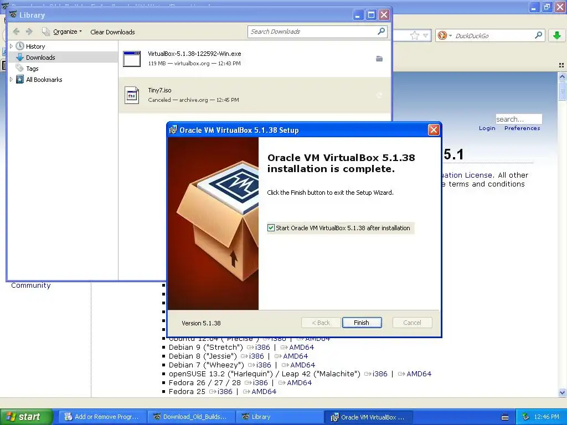This screenshot has height=425, width=567.
Task: Click the browser search magnifier icon
Action: tap(538, 35)
